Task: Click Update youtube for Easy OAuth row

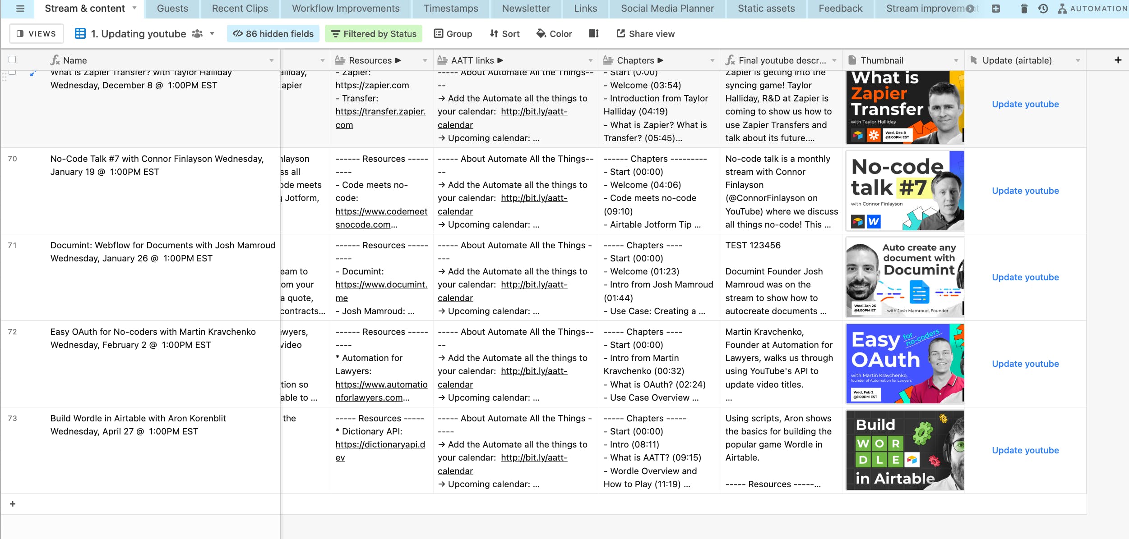Action: [1025, 364]
